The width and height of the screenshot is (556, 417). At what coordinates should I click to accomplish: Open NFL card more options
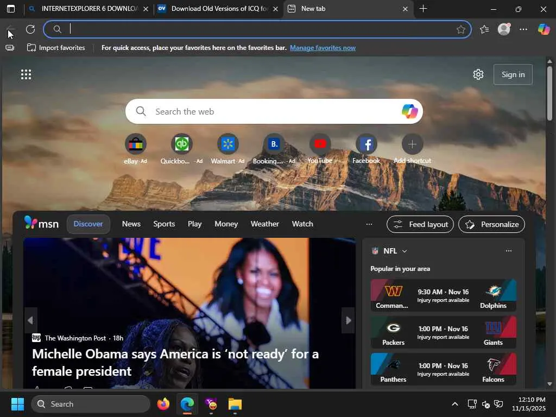508,251
